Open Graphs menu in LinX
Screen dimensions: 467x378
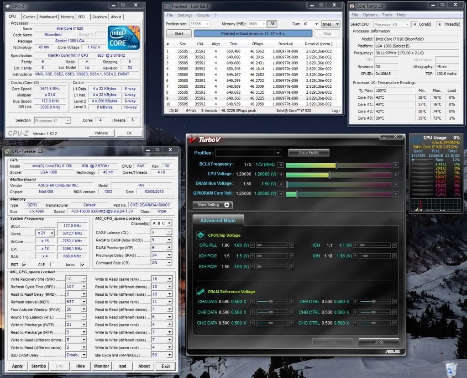[x=204, y=15]
